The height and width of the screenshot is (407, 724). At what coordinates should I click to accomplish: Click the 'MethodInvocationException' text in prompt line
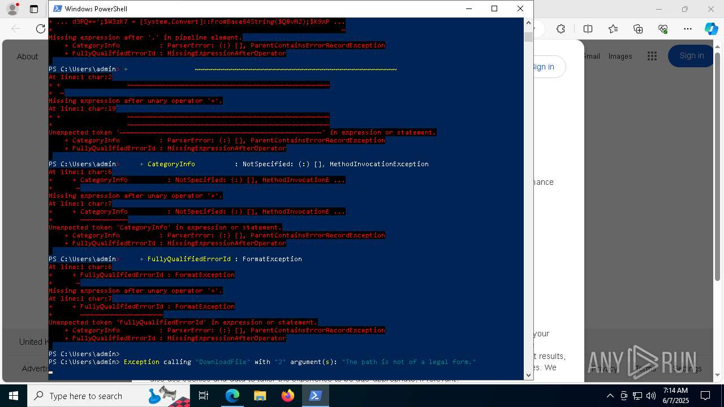point(379,164)
